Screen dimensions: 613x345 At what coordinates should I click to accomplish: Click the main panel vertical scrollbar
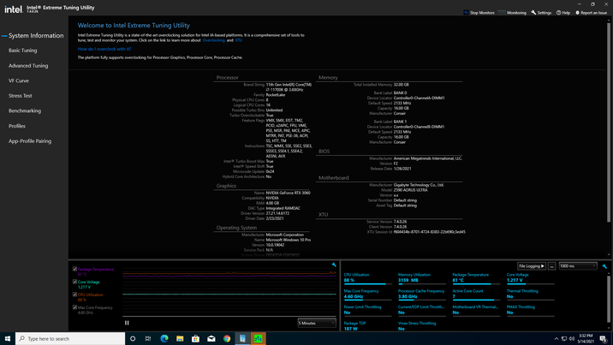(x=609, y=123)
